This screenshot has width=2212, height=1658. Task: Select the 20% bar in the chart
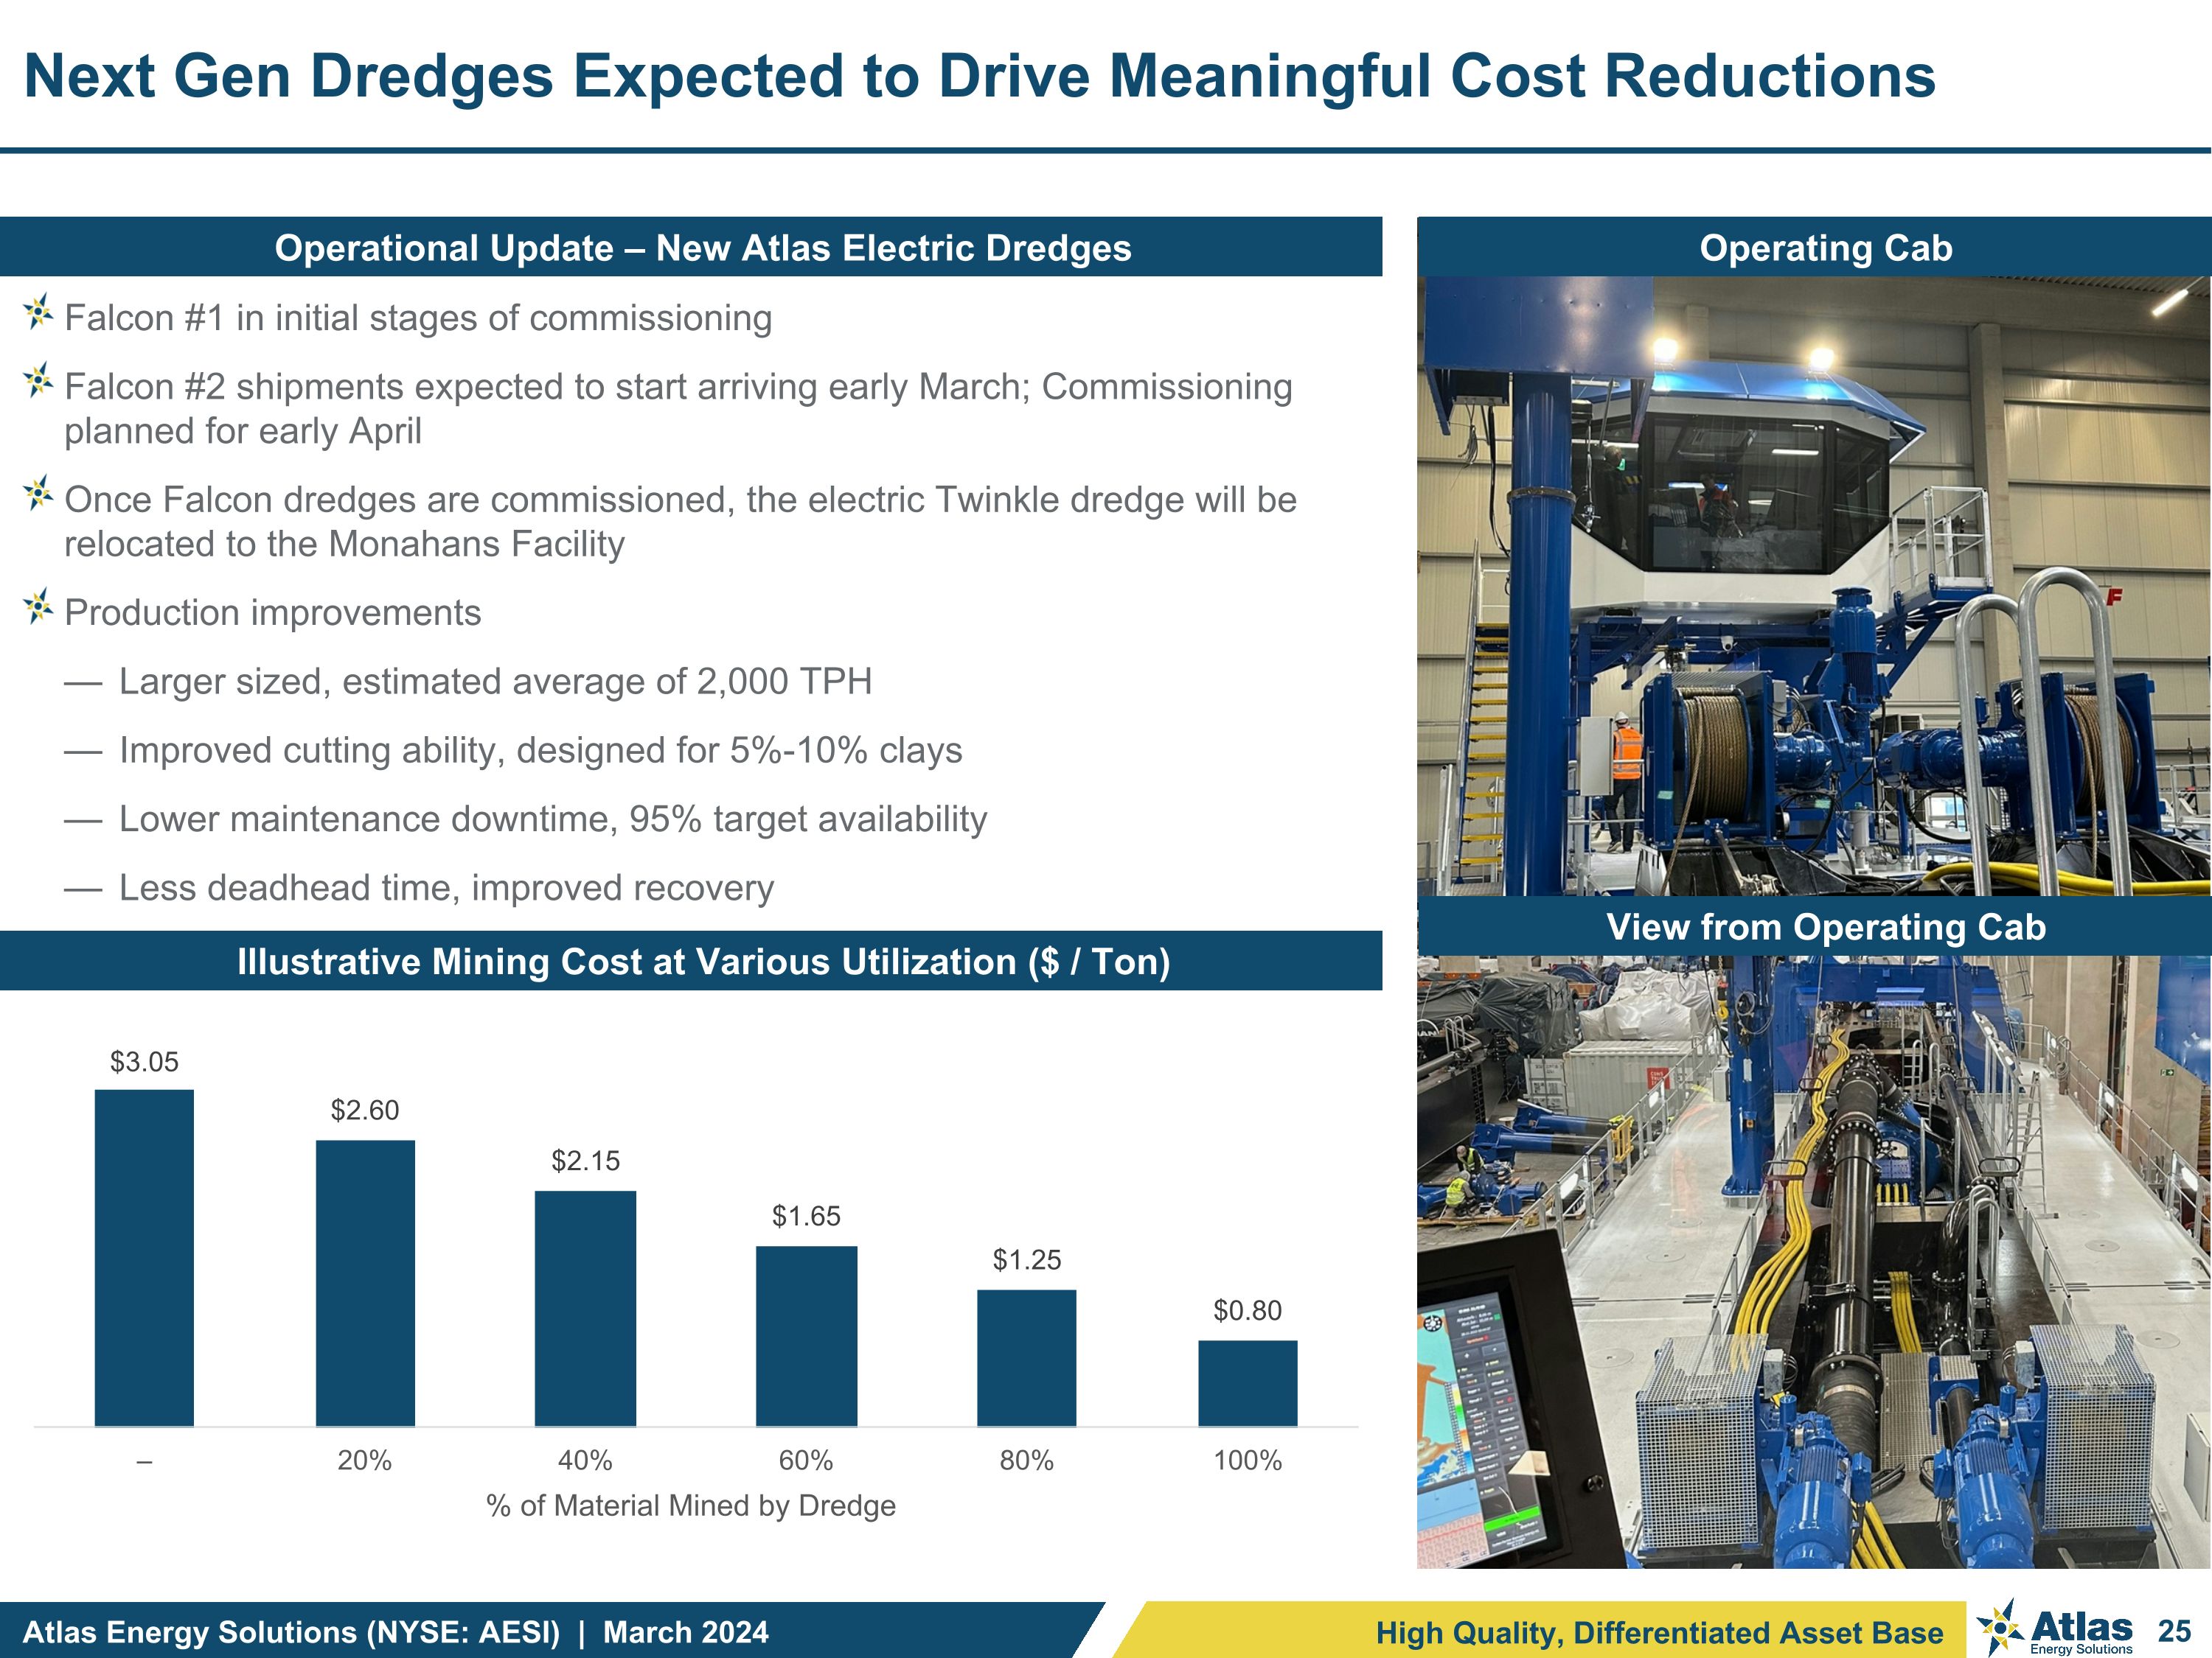coord(365,1283)
